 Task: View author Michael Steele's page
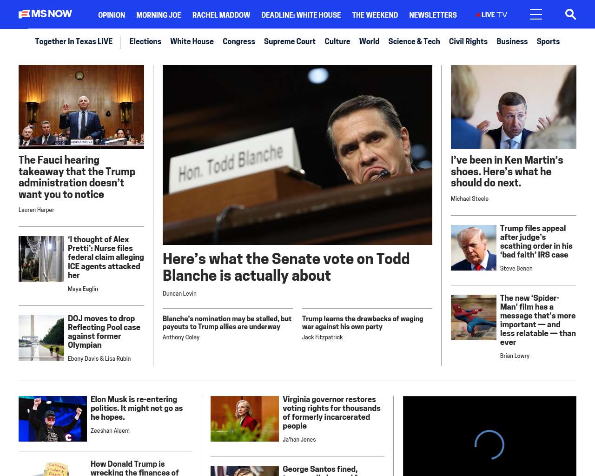(x=469, y=199)
